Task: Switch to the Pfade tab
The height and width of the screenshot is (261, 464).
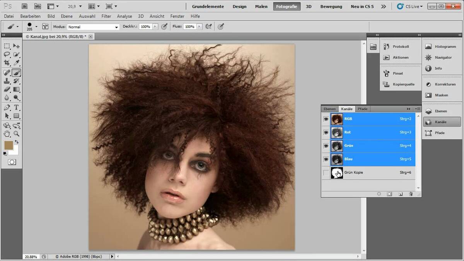Action: coord(362,109)
